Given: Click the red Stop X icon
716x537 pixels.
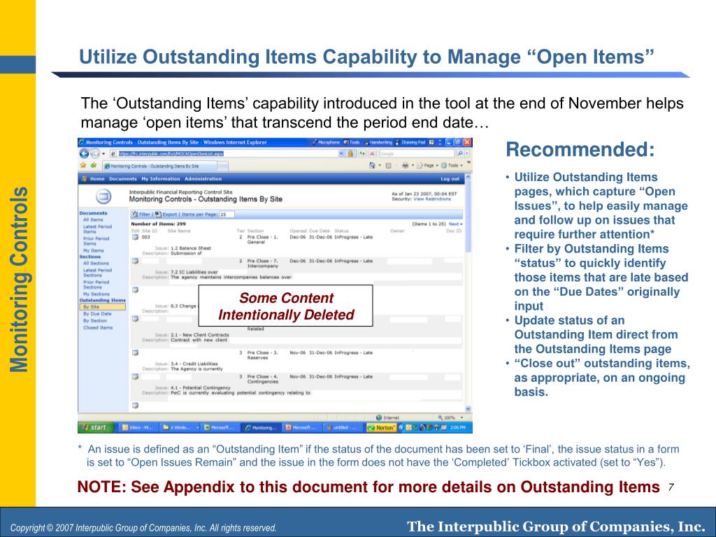Looking at the screenshot, I should click(x=372, y=154).
